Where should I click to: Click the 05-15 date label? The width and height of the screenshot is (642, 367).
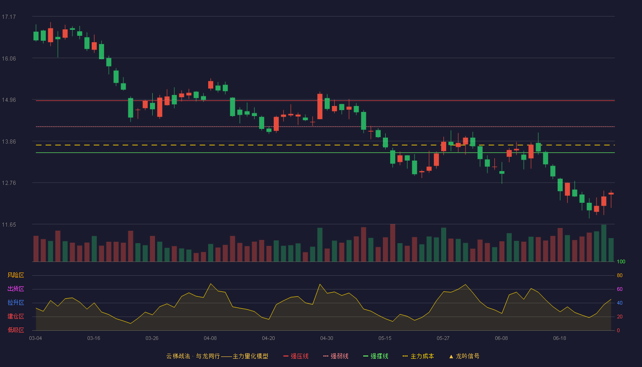point(385,338)
